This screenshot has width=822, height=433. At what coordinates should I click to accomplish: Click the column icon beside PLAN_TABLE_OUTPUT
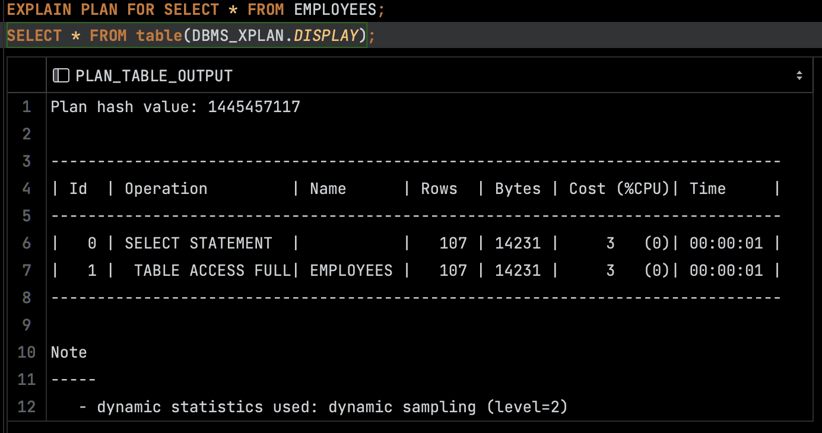coord(61,75)
